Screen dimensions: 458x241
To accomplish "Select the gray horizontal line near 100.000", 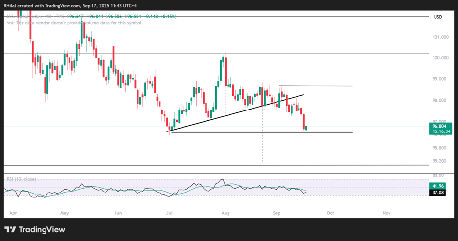I will (216, 53).
